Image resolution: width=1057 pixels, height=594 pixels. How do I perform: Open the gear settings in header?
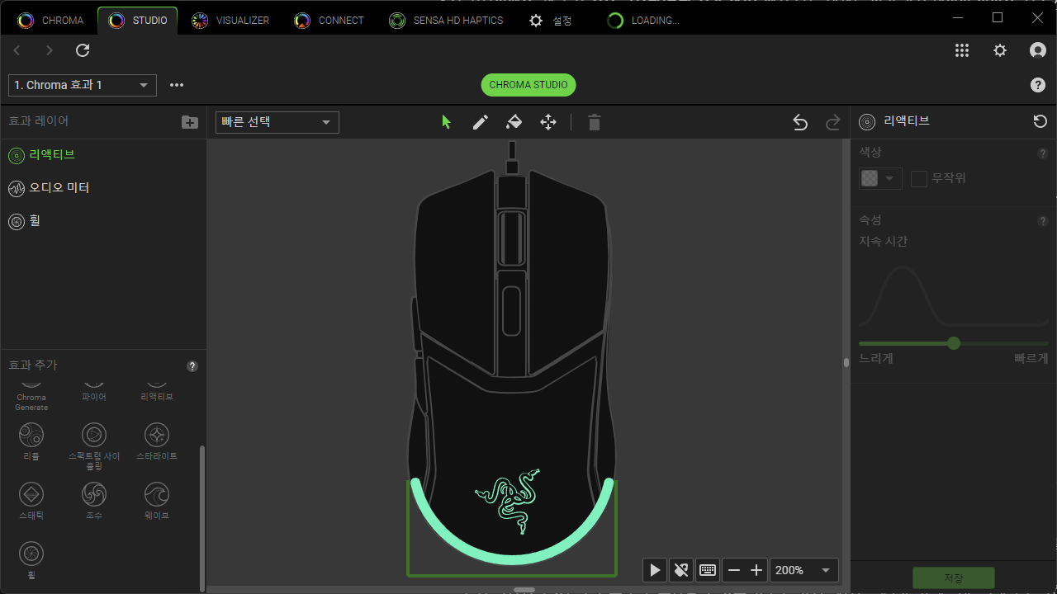click(1000, 50)
